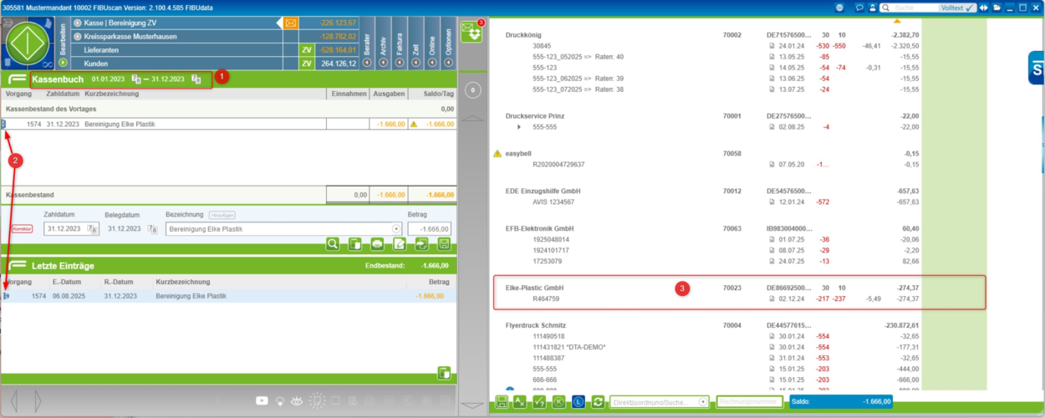Open the Bezeichnung dropdown arrow

pyautogui.click(x=396, y=229)
